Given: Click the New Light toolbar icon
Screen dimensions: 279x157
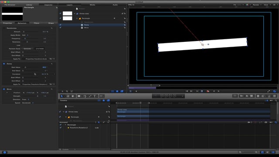Looking at the screenshot, I should coord(247,96).
